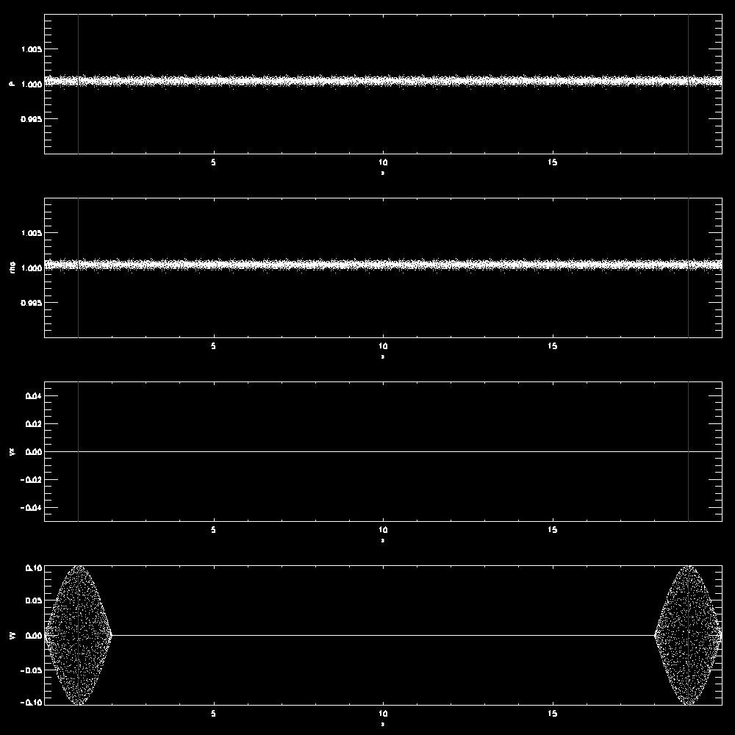The image size is (735, 735).
Task: Click the 0.10 tick label in vy plot
Action: 32,567
